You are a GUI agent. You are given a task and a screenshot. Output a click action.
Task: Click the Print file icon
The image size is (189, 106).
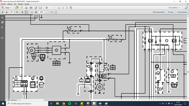click(31, 8)
